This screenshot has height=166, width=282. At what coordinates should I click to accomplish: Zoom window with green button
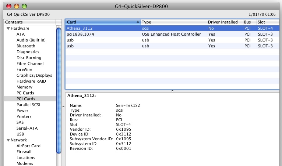coord(24,6)
